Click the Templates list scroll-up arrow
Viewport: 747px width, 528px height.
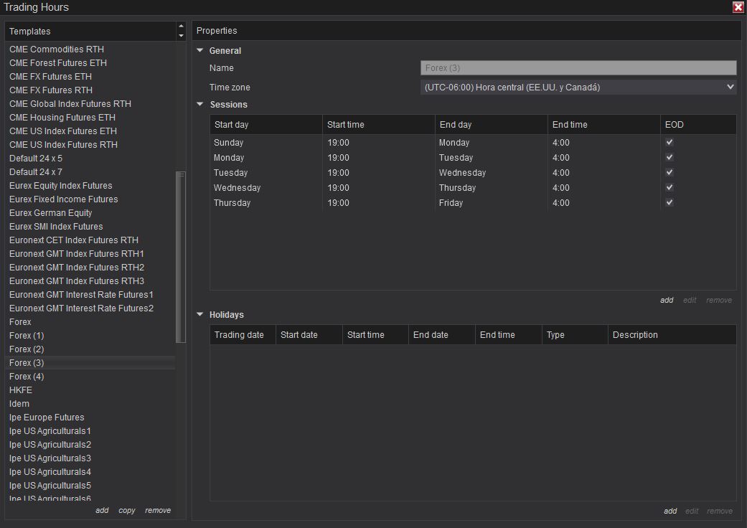pyautogui.click(x=181, y=27)
